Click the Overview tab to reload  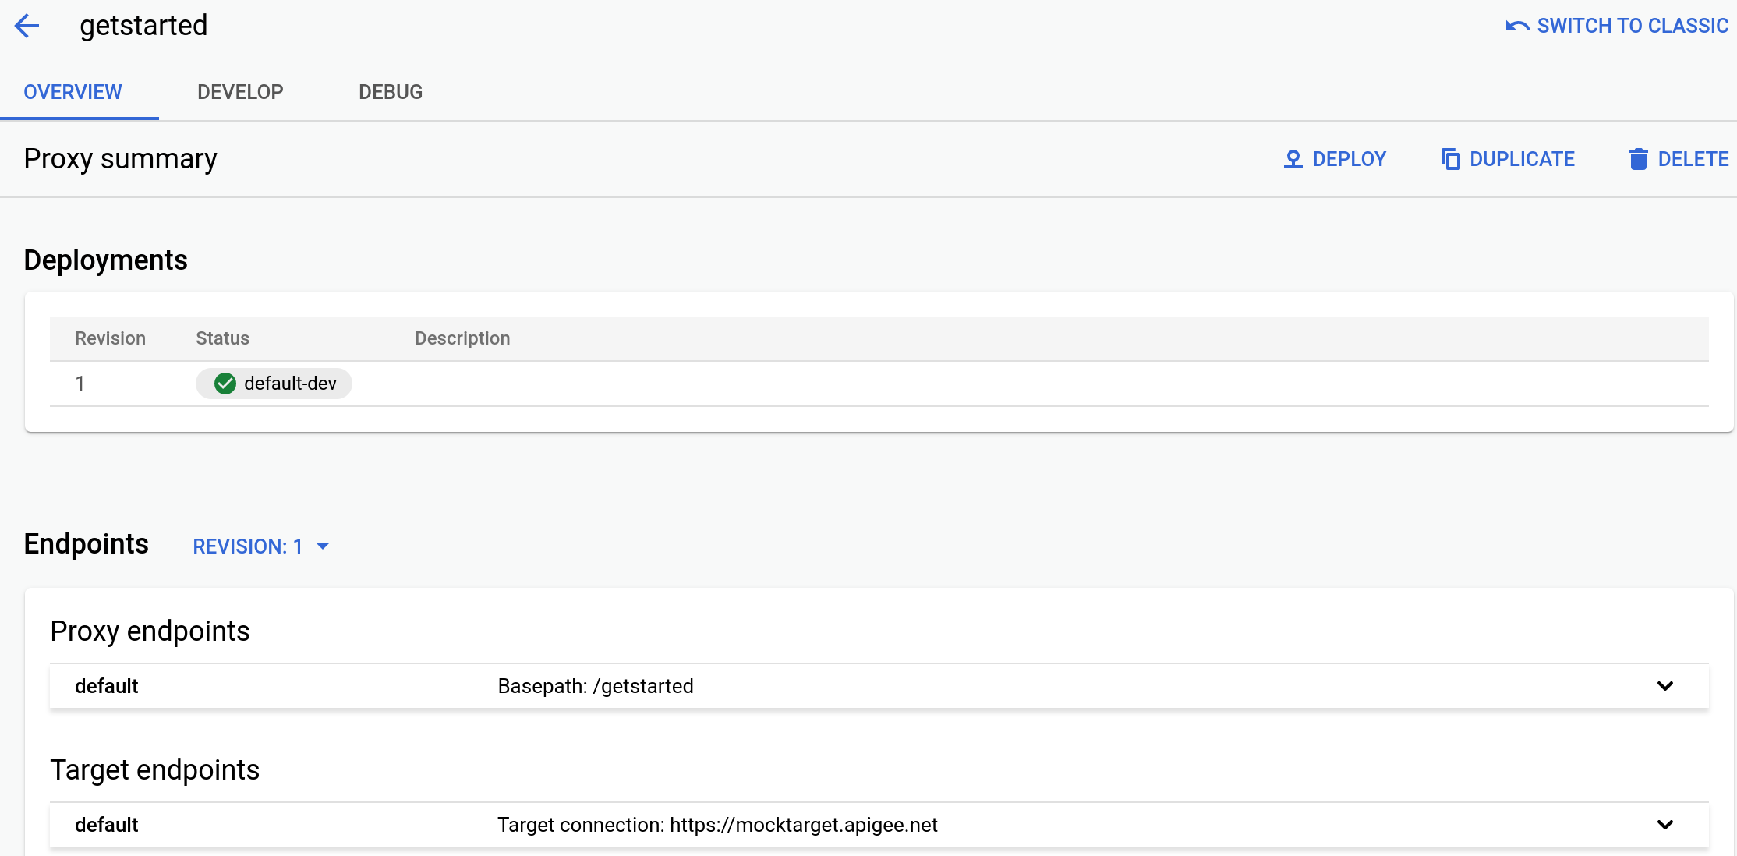[x=71, y=92]
